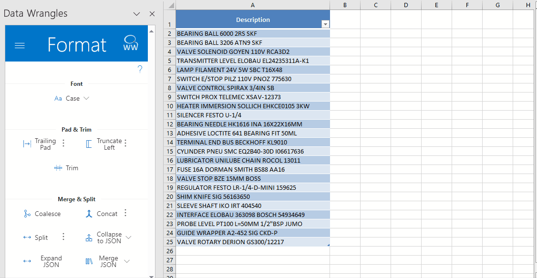Screen dimensions: 537x278
Task: Select column G header
Action: [x=497, y=5]
